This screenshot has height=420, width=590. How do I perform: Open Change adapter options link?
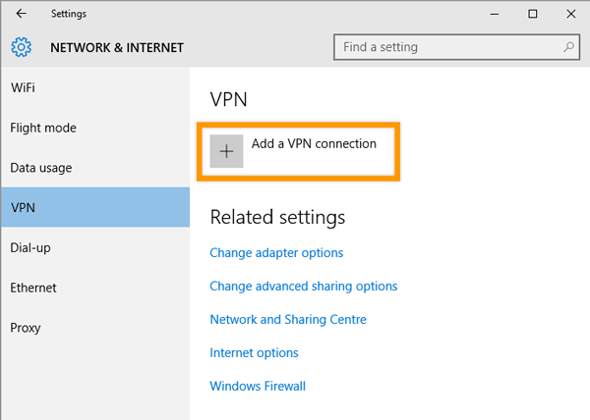coord(276,252)
